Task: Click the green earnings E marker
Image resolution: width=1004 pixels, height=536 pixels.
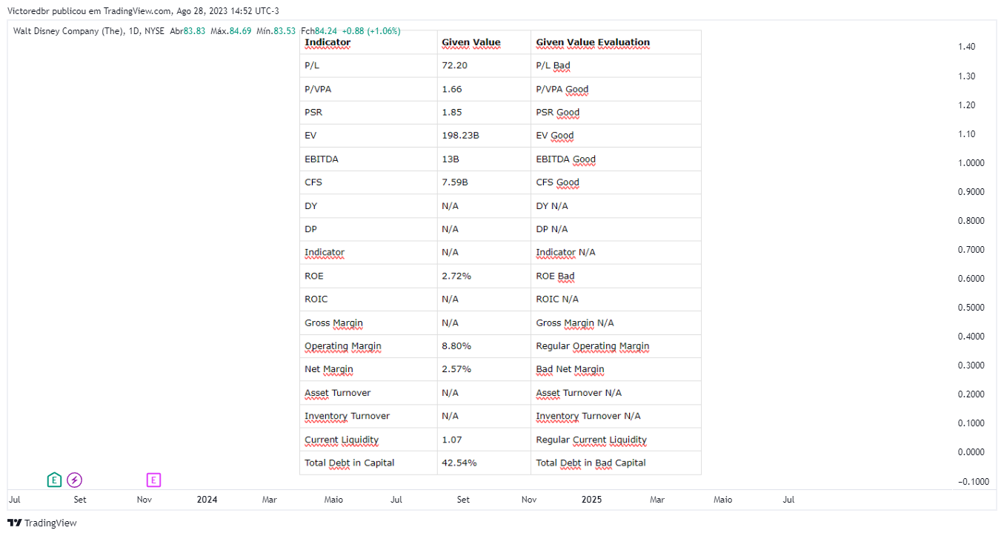Action: 54,480
